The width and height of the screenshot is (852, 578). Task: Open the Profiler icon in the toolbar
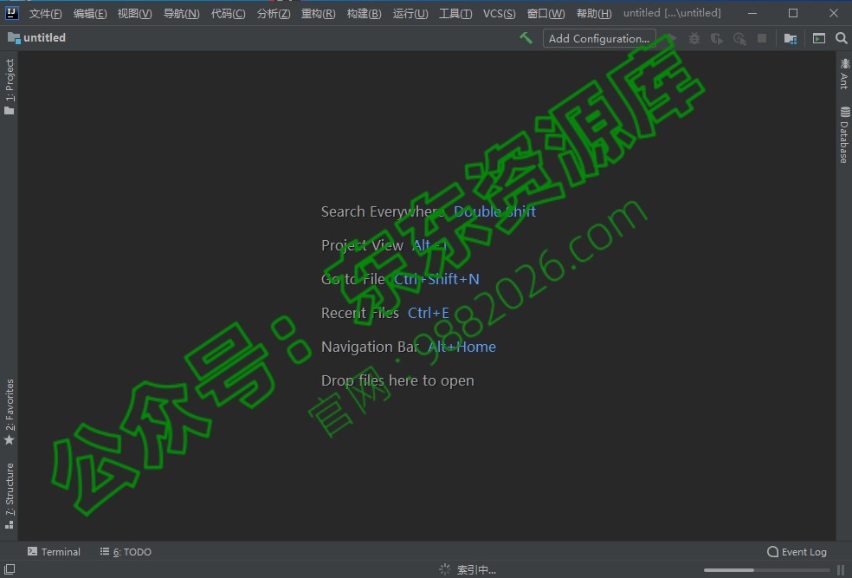pyautogui.click(x=740, y=38)
